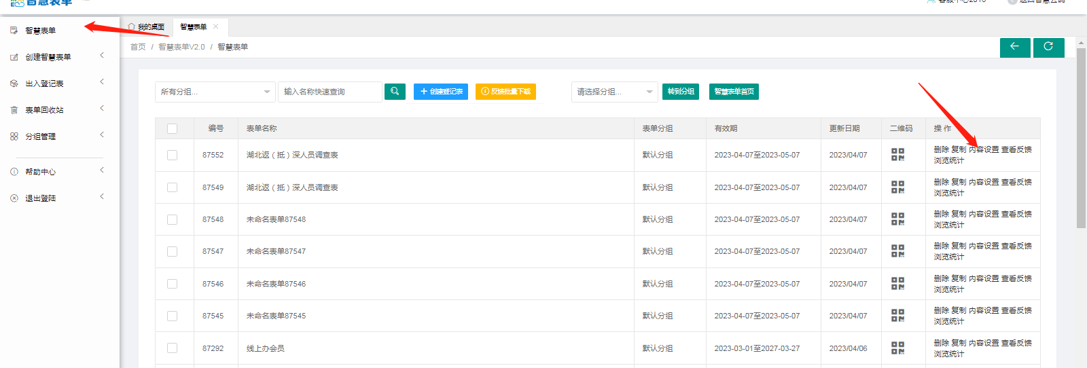Click the 分组管理 grid icon in sidebar
1087x368 pixels.
[x=14, y=136]
